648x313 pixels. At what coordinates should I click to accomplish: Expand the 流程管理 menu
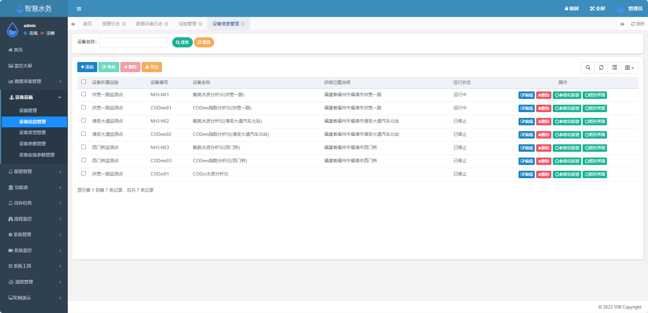pos(34,282)
